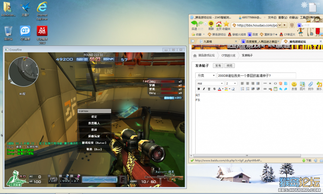Open the 查看(V) menu in the browser

click(282, 17)
